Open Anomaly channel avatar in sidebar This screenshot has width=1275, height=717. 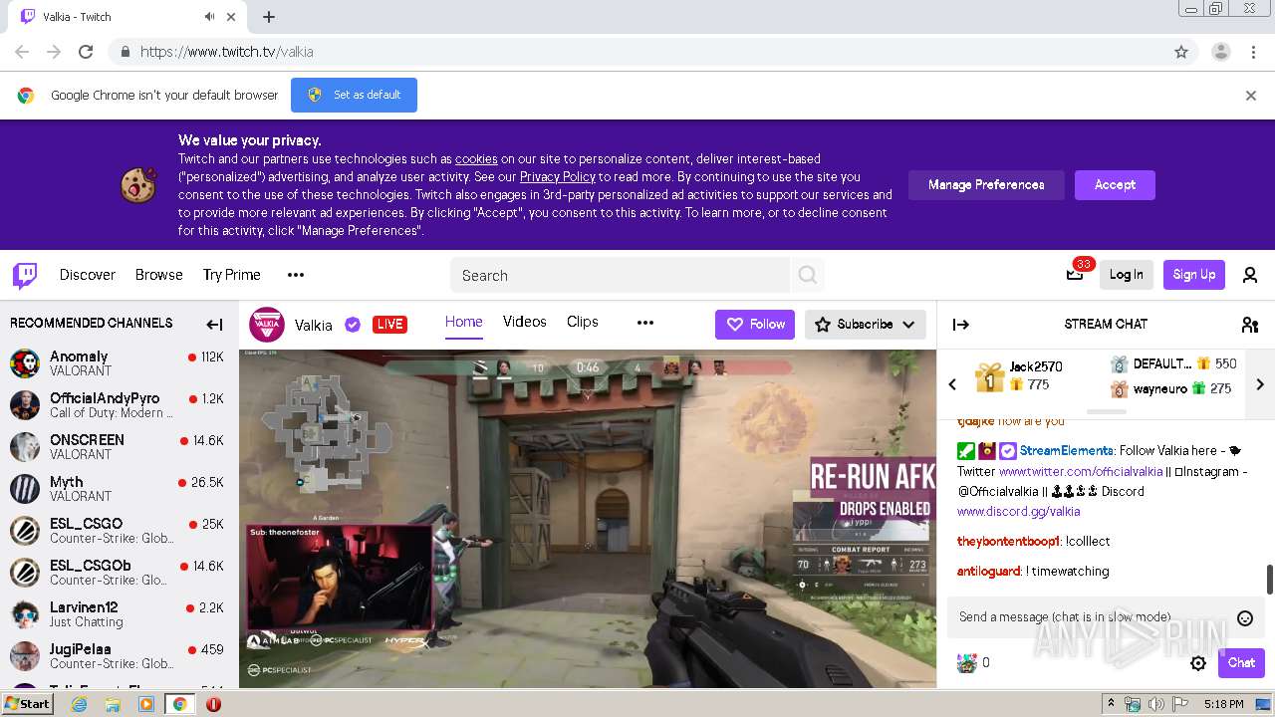[x=25, y=363]
